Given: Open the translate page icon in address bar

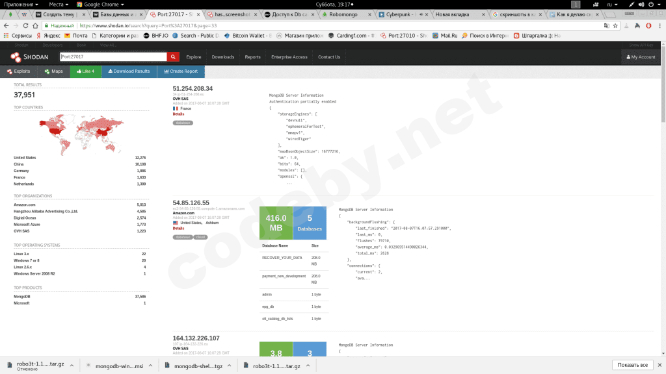Looking at the screenshot, I should (606, 25).
